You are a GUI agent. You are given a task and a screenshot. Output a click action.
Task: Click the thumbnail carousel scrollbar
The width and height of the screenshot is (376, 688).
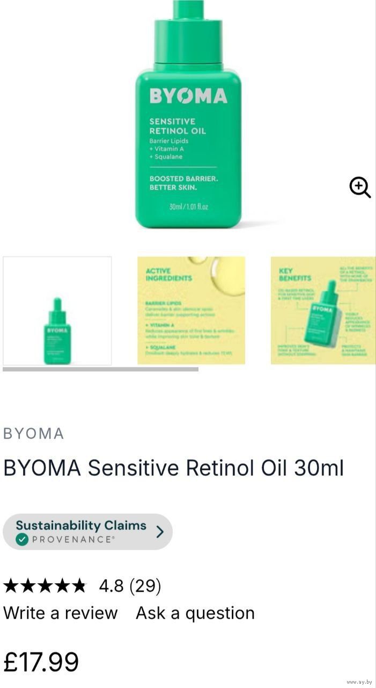pyautogui.click(x=100, y=369)
